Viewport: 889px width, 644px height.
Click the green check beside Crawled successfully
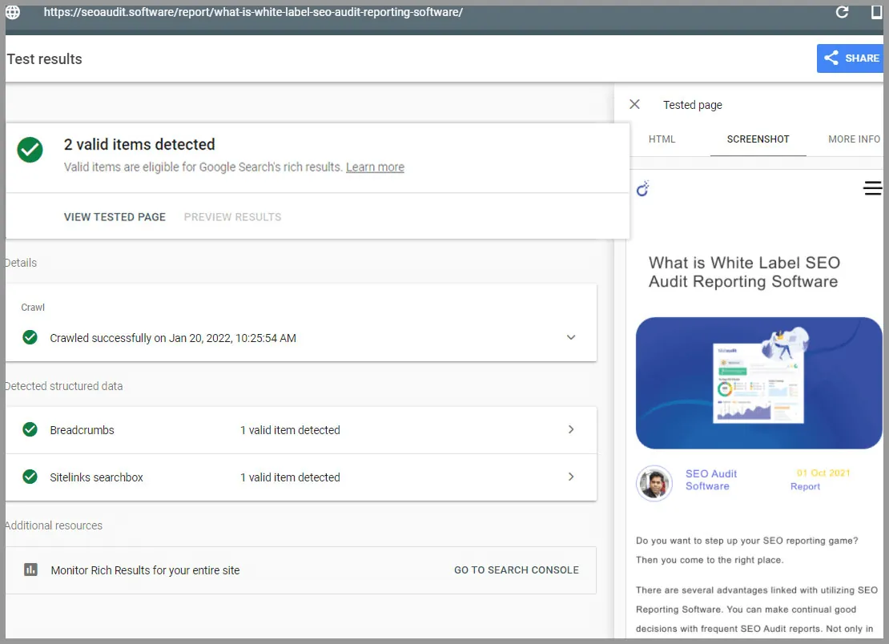(30, 337)
